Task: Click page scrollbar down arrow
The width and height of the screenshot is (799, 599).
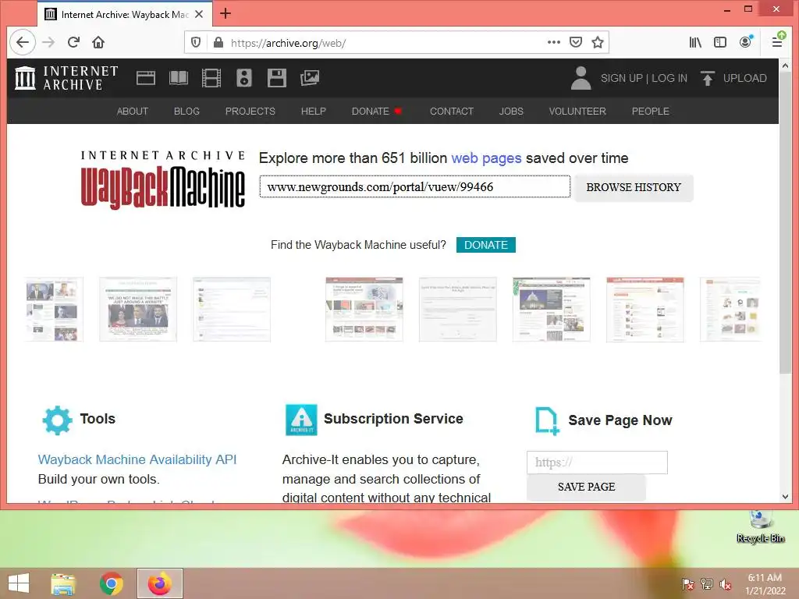Action: 785,496
